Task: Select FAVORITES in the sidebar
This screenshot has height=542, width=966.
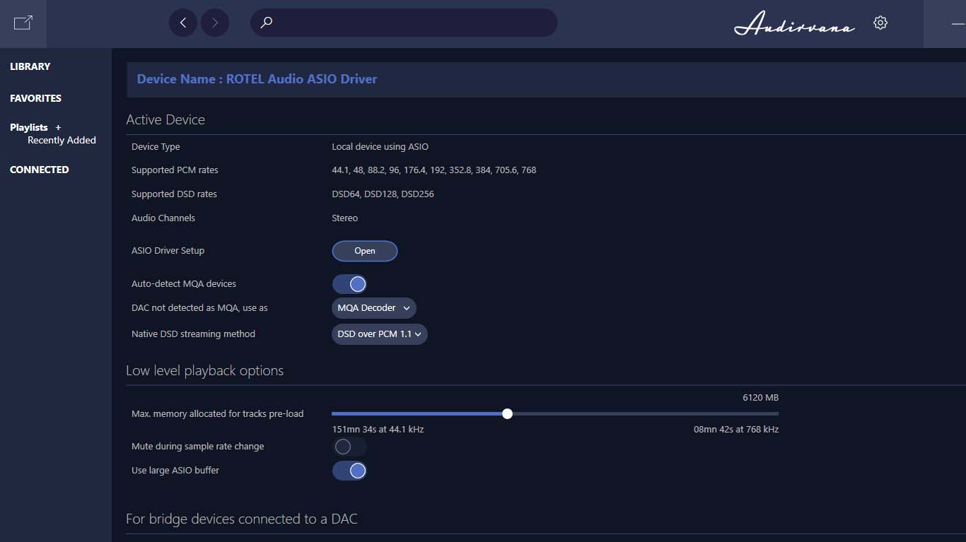Action: [x=35, y=98]
